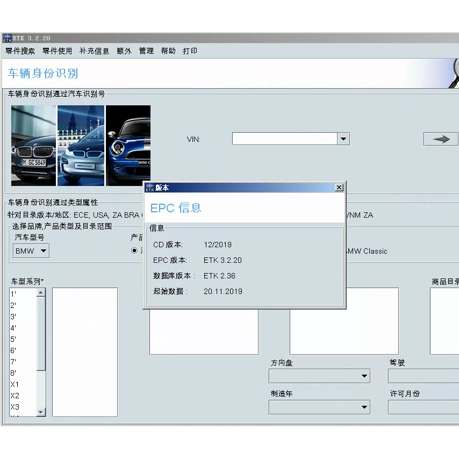Click the BMW i concept car image

[81, 146]
